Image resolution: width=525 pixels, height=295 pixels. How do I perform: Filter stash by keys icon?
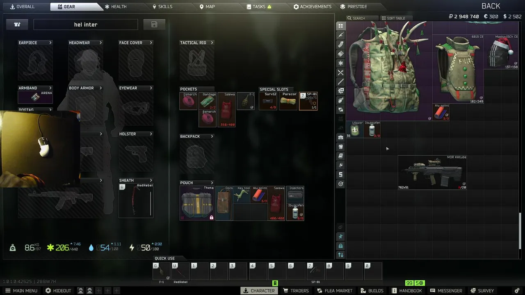[x=340, y=166]
